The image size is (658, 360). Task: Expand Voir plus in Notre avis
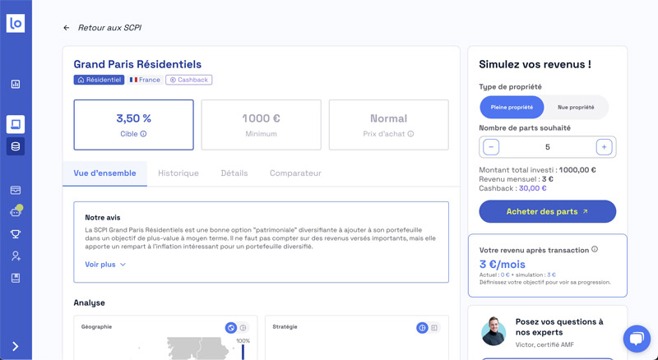pyautogui.click(x=105, y=265)
